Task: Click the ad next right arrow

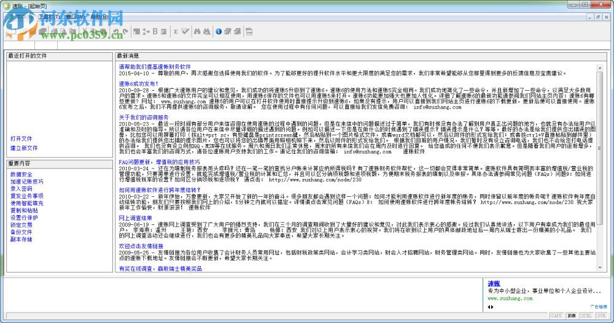Action: (x=492, y=307)
